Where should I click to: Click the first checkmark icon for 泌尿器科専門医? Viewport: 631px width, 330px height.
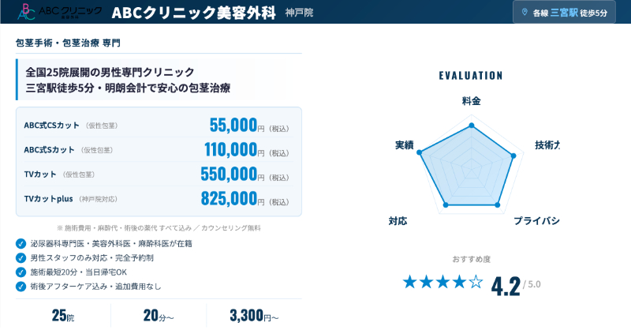tap(21, 244)
